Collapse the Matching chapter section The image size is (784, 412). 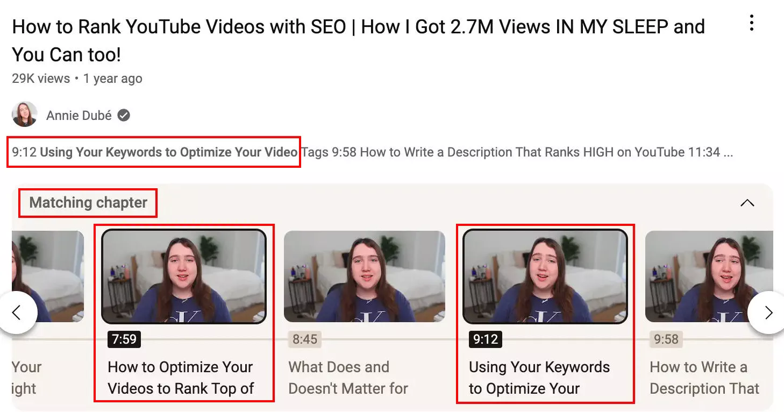(x=747, y=203)
